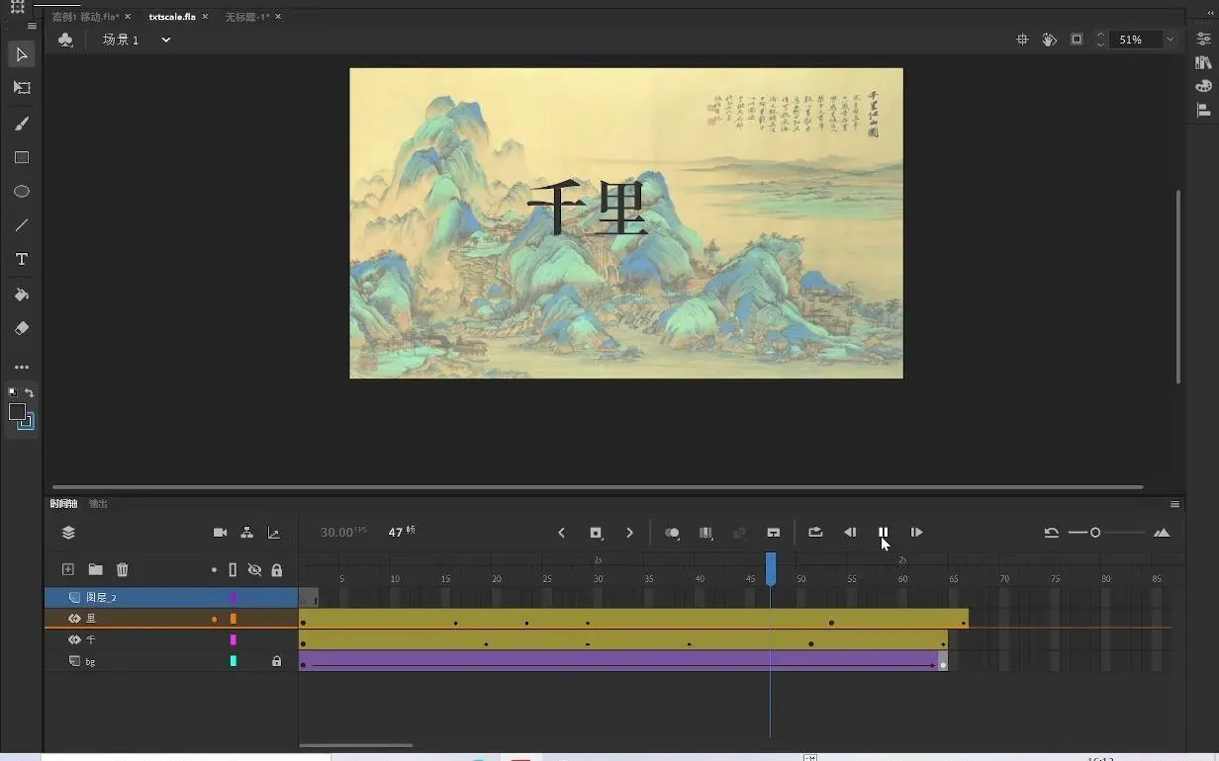
Task: Lock or unlock all layers
Action: coord(277,570)
